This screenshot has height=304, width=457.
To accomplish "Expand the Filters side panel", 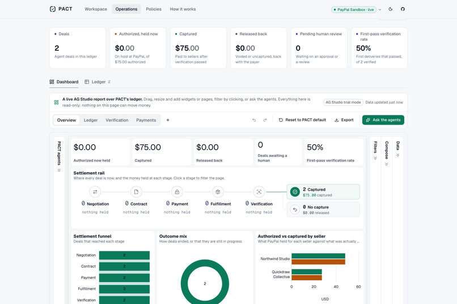I will (x=375, y=151).
